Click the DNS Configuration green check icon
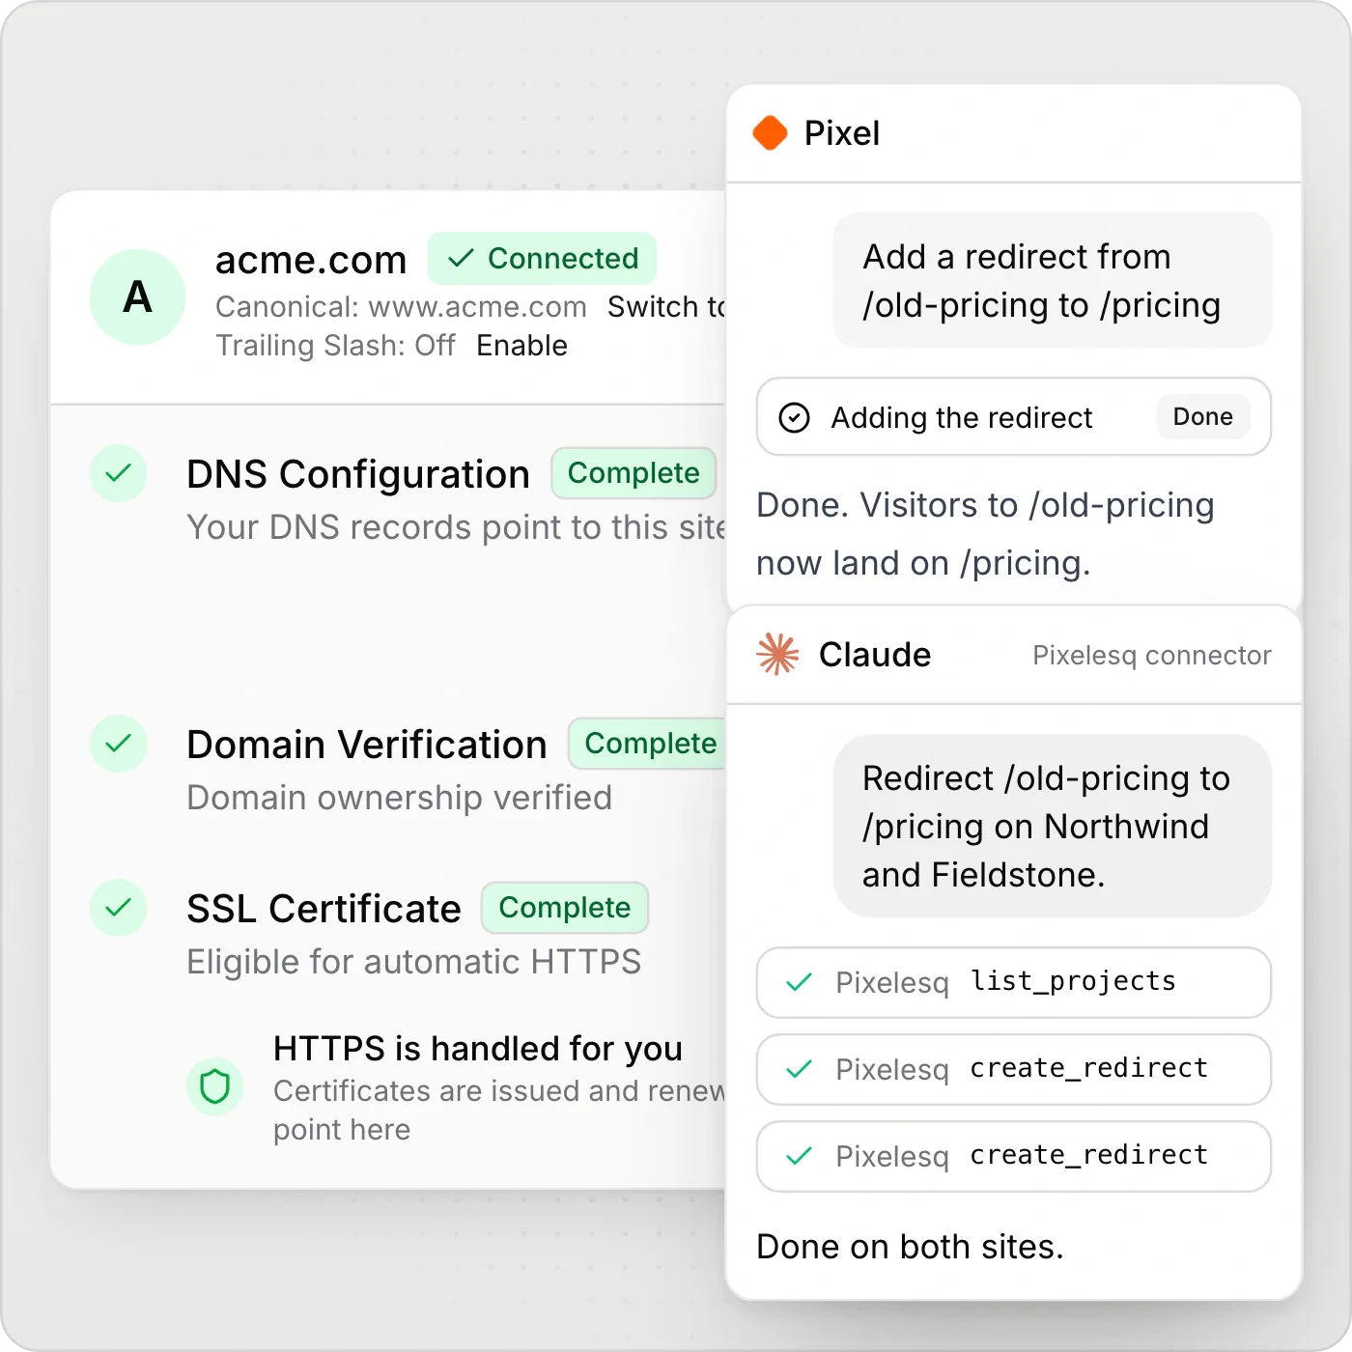 point(118,473)
